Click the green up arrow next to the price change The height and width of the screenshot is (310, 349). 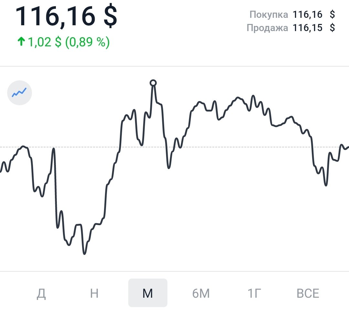tap(21, 42)
